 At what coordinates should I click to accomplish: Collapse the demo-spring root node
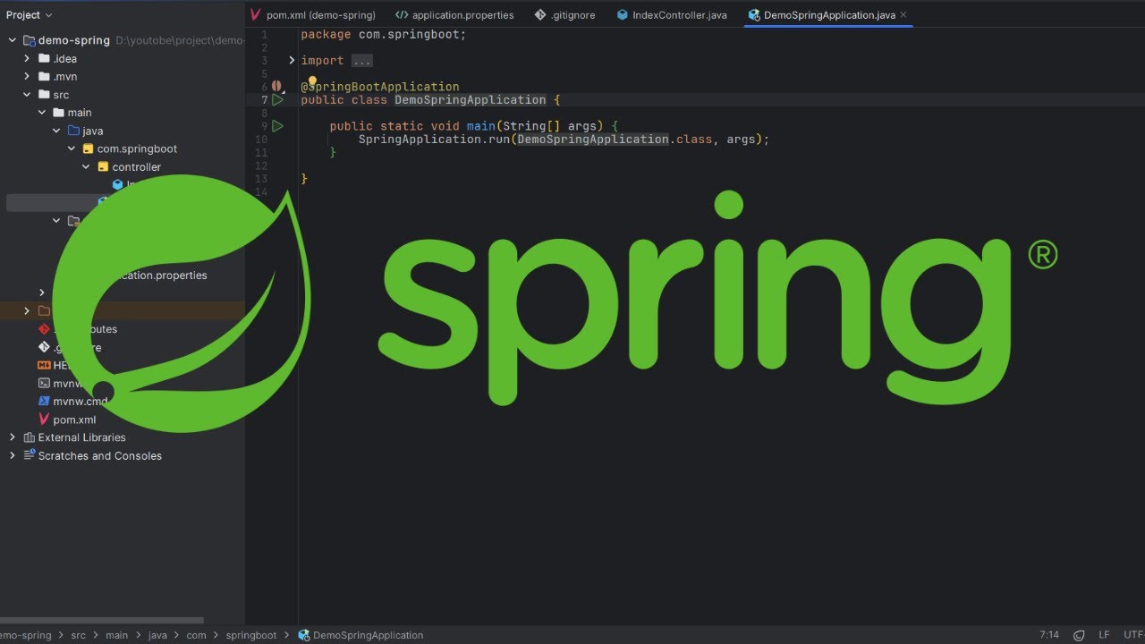coord(13,40)
